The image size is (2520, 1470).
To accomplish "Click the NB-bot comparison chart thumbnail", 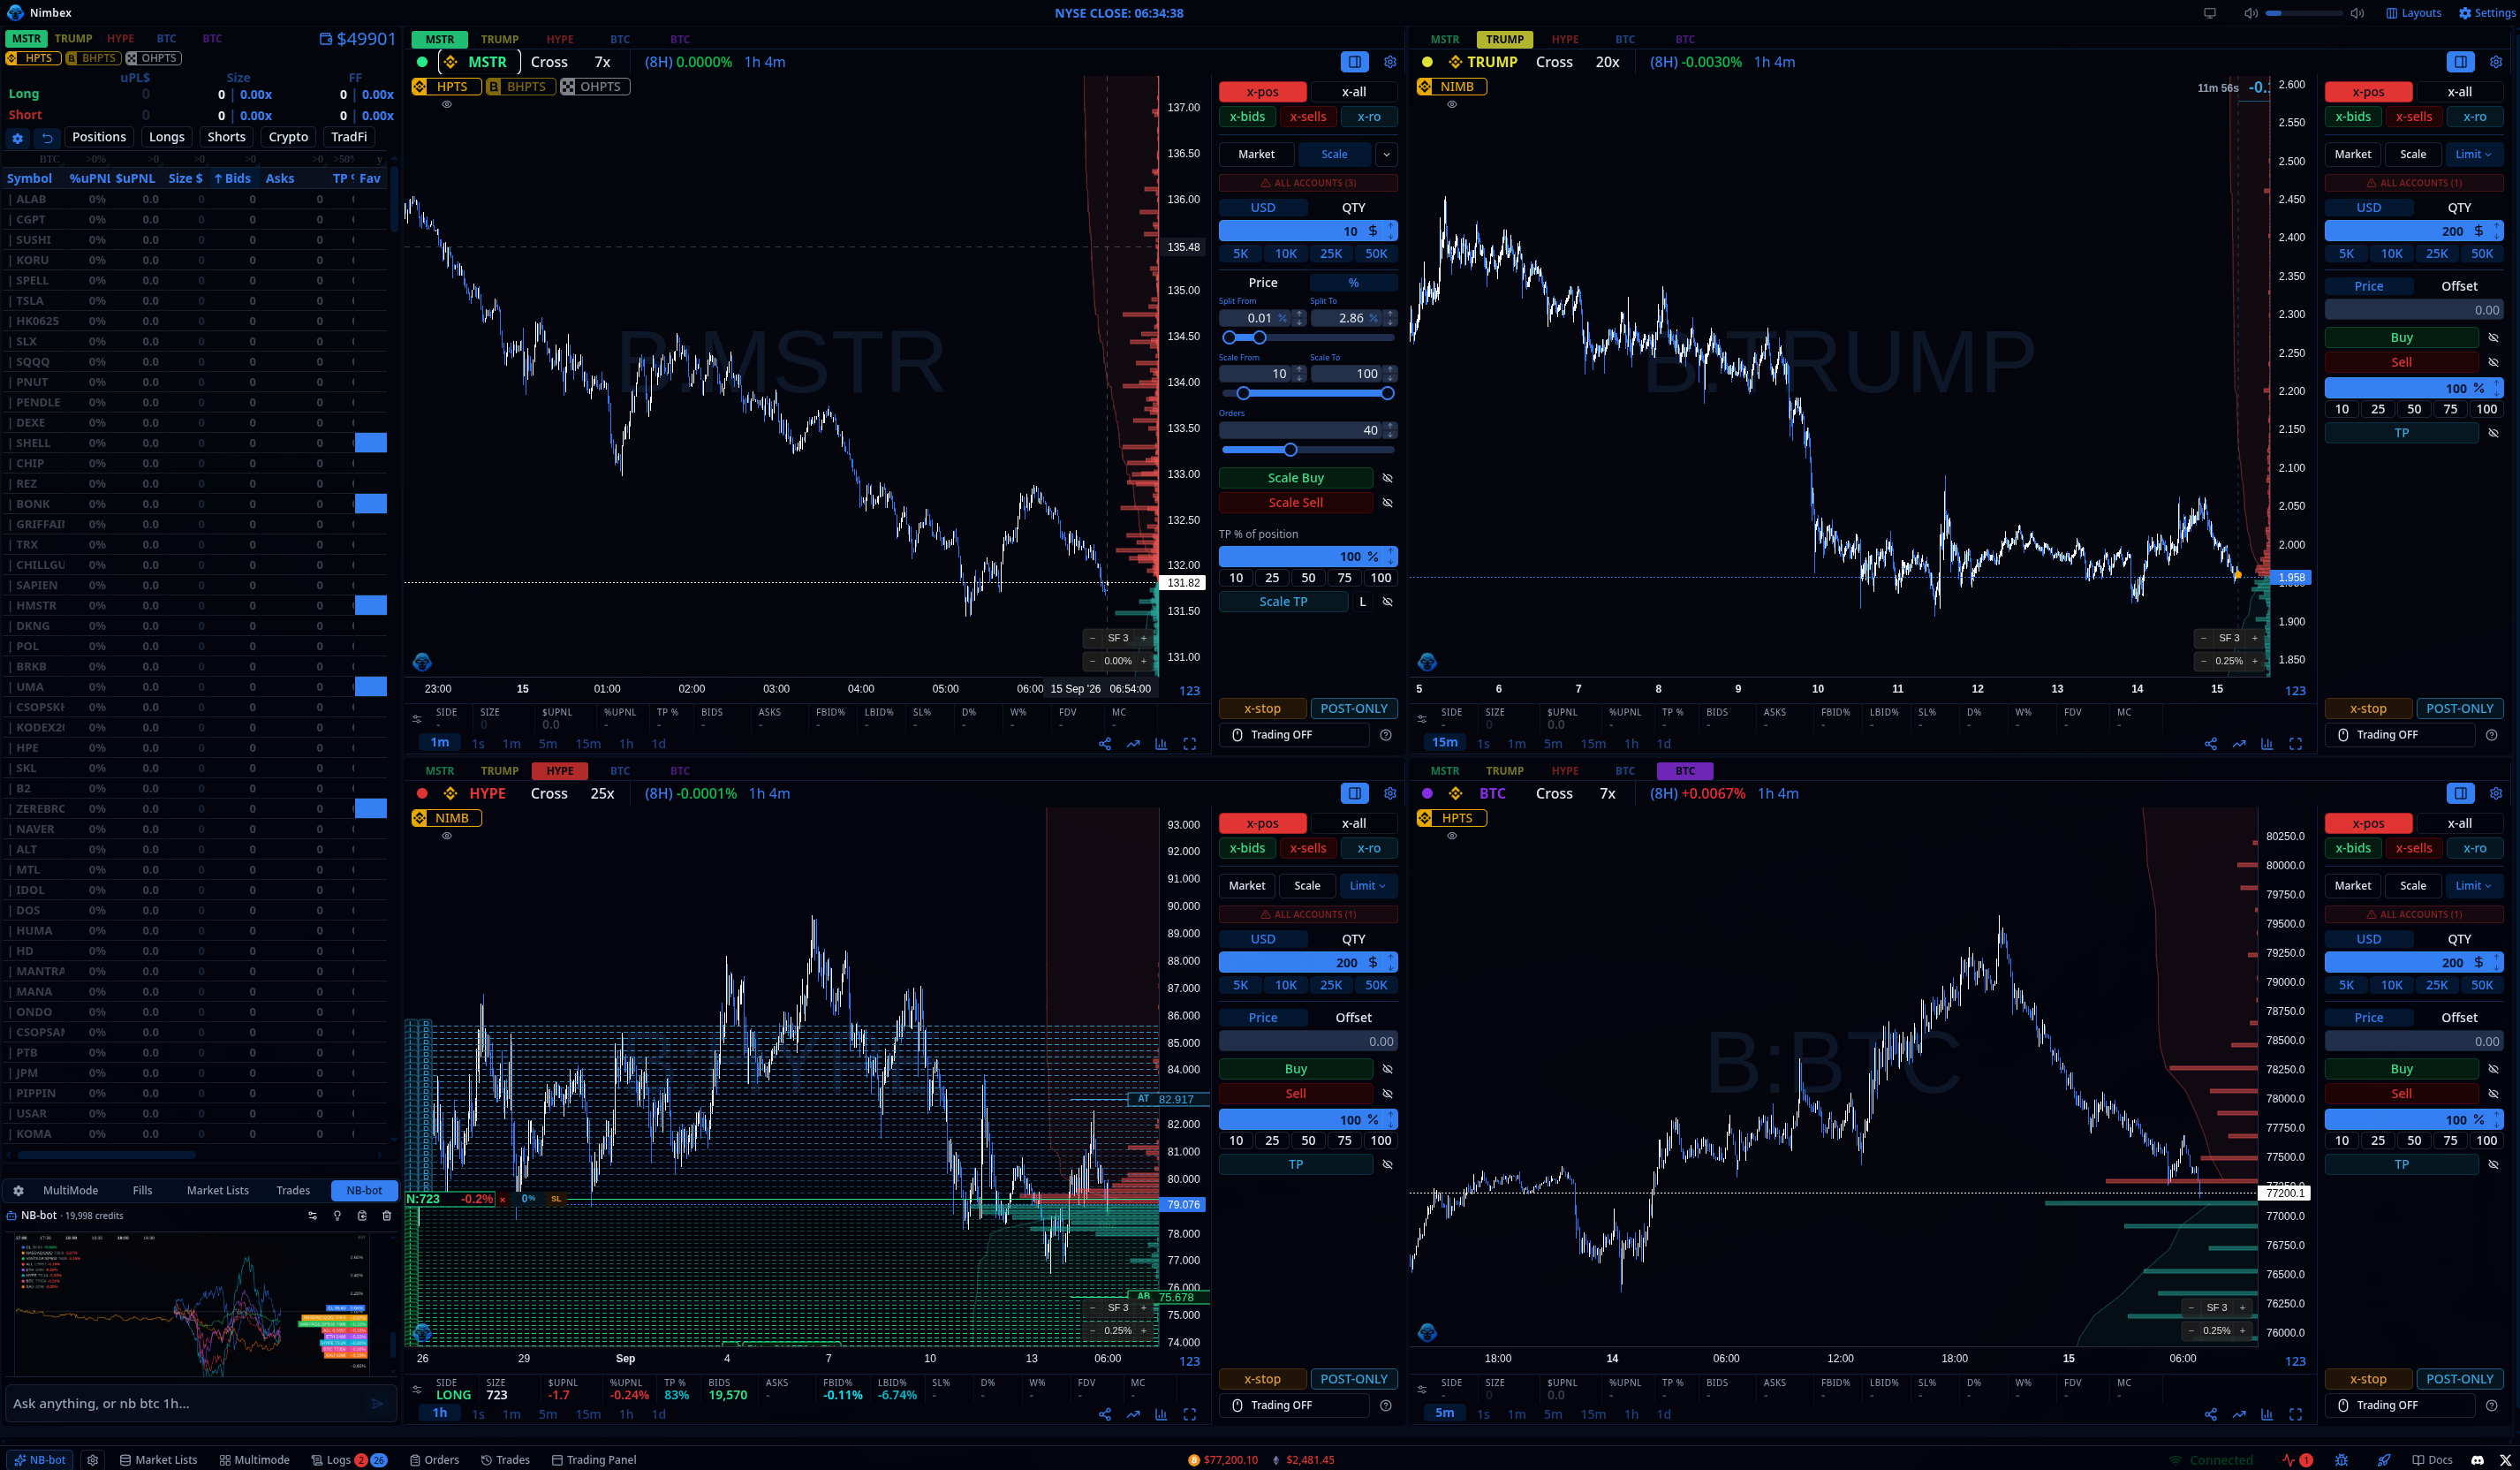I will (x=190, y=1305).
